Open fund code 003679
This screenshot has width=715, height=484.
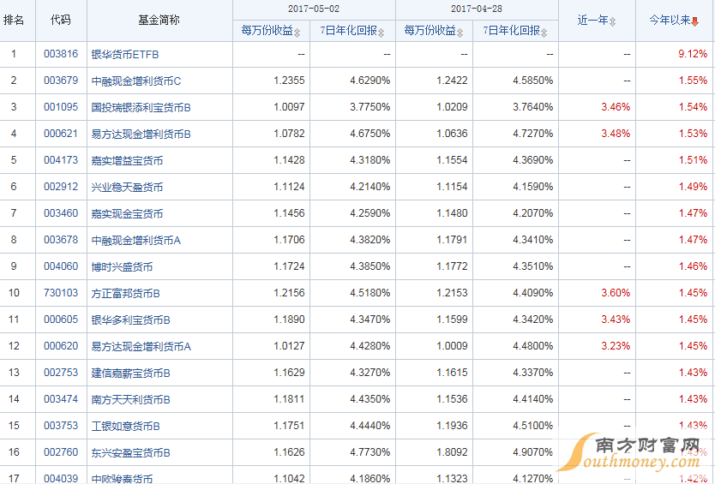[x=61, y=81]
